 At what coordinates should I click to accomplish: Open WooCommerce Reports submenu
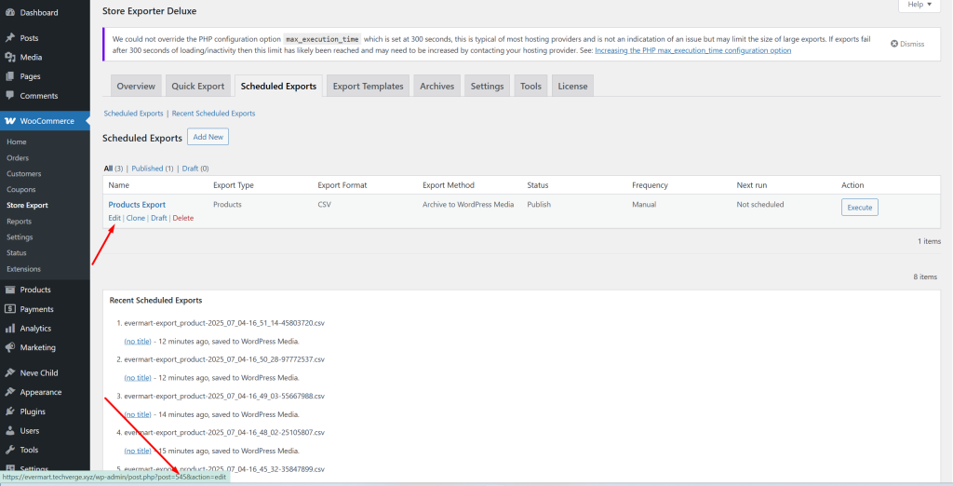[19, 222]
